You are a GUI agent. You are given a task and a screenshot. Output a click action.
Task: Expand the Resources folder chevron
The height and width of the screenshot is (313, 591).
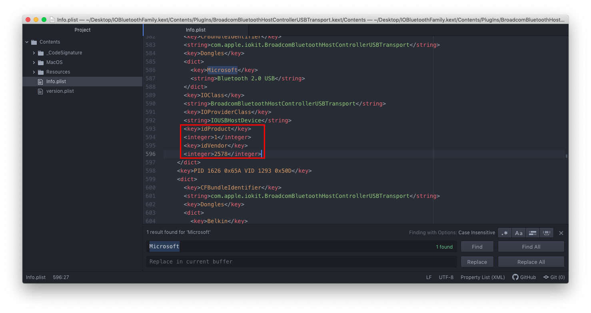click(x=34, y=72)
